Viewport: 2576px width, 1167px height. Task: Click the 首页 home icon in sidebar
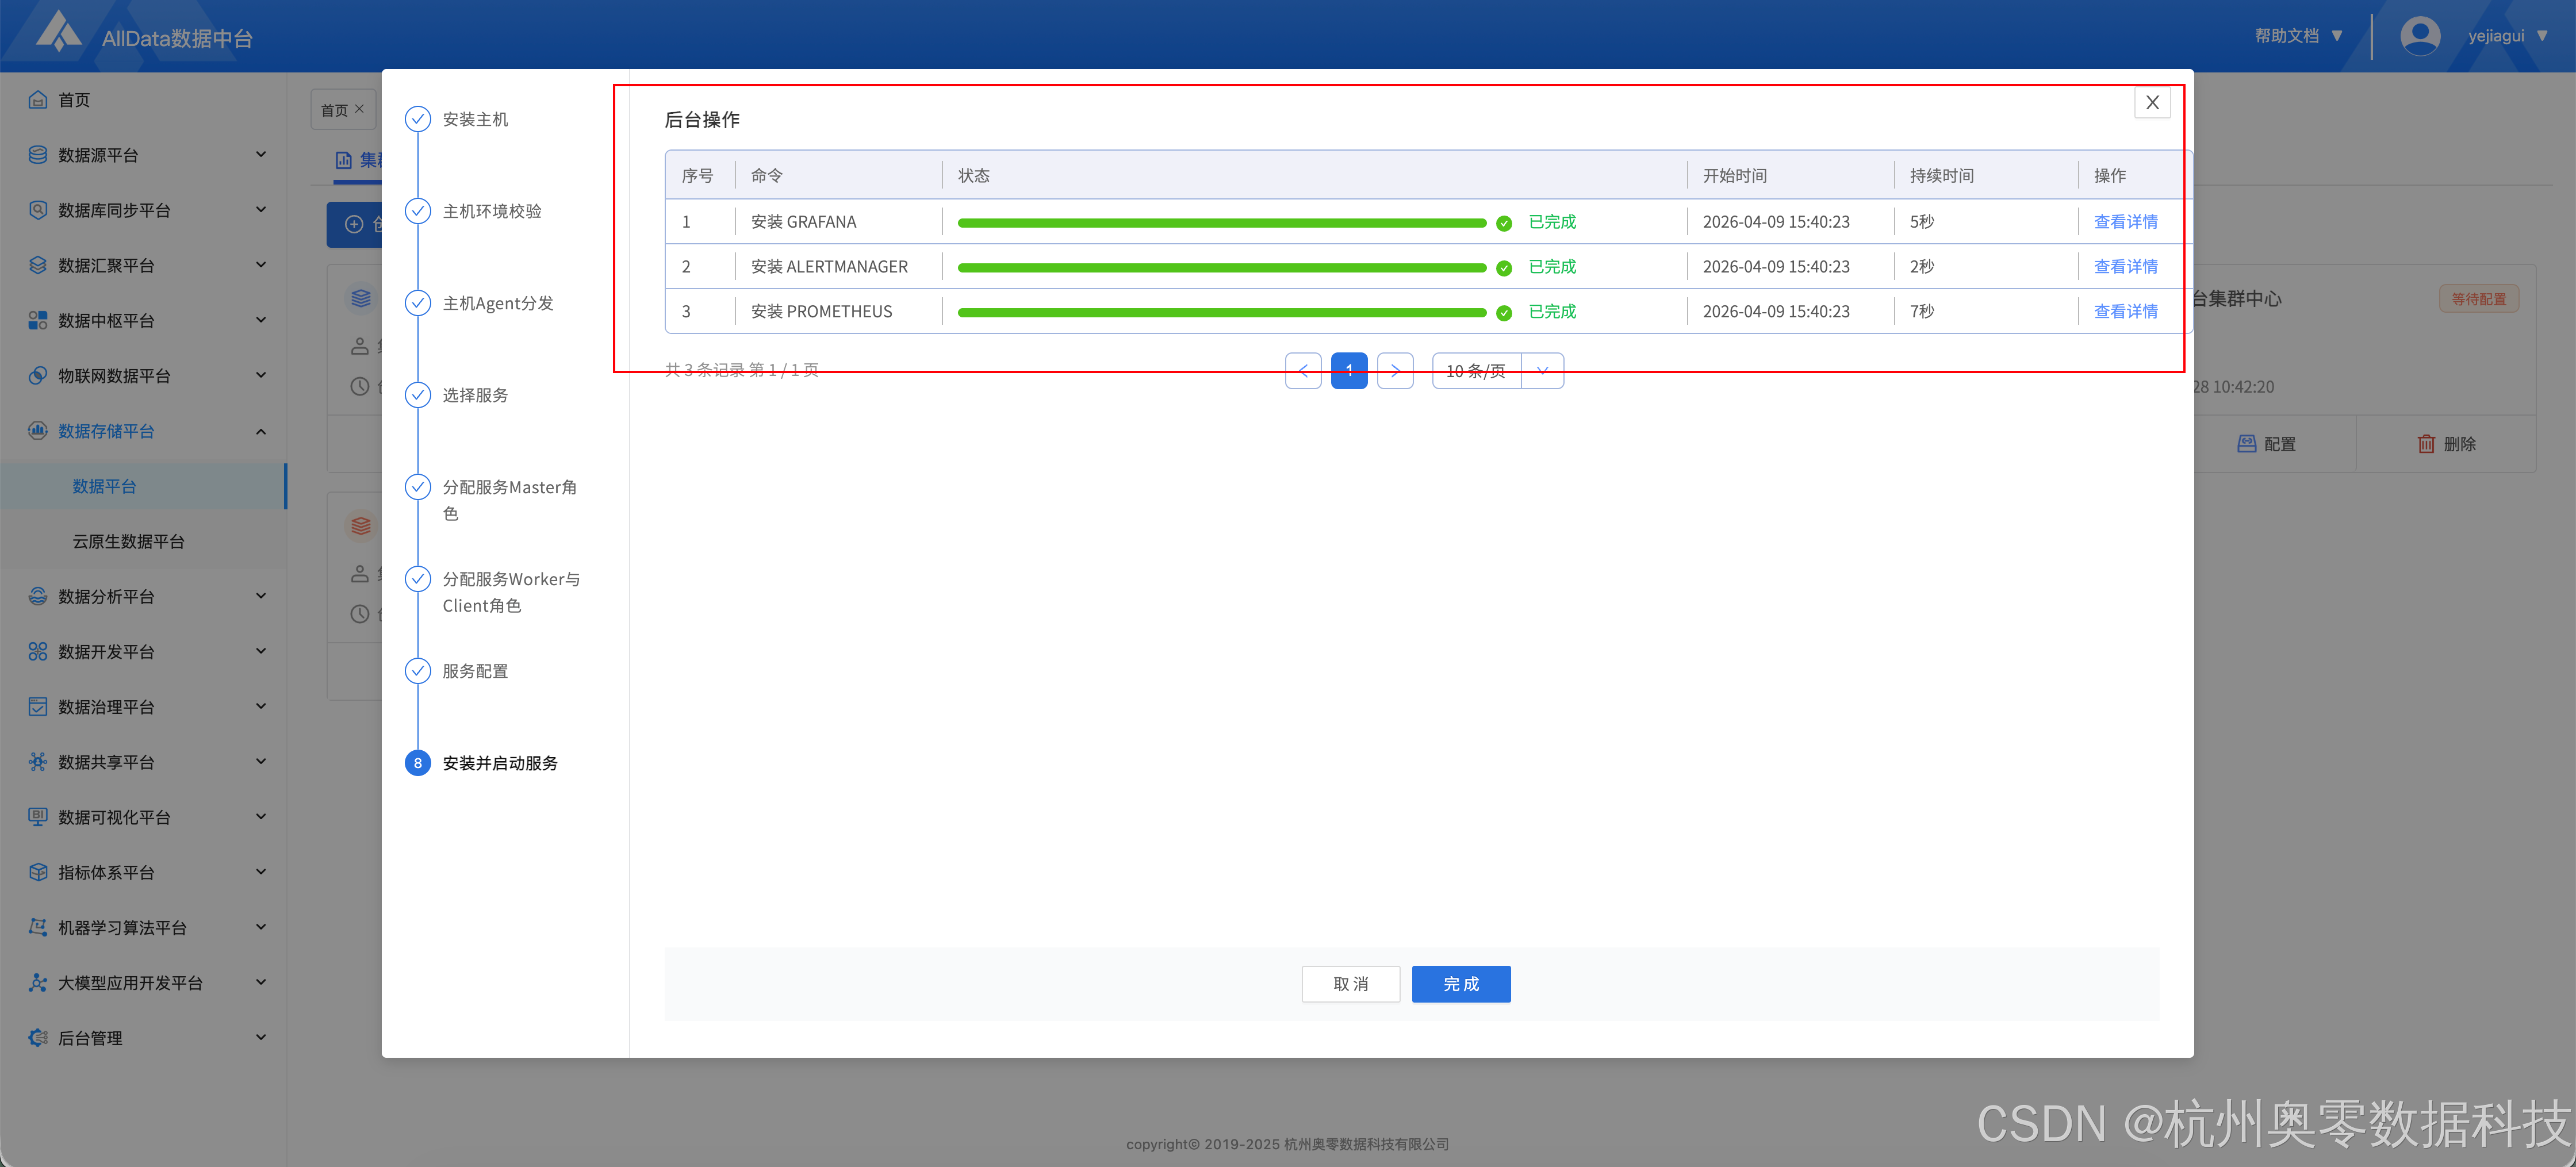38,100
